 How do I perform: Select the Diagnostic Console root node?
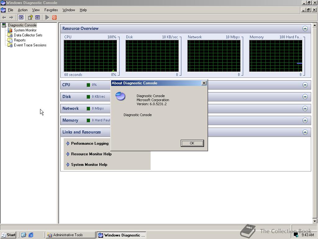22,25
